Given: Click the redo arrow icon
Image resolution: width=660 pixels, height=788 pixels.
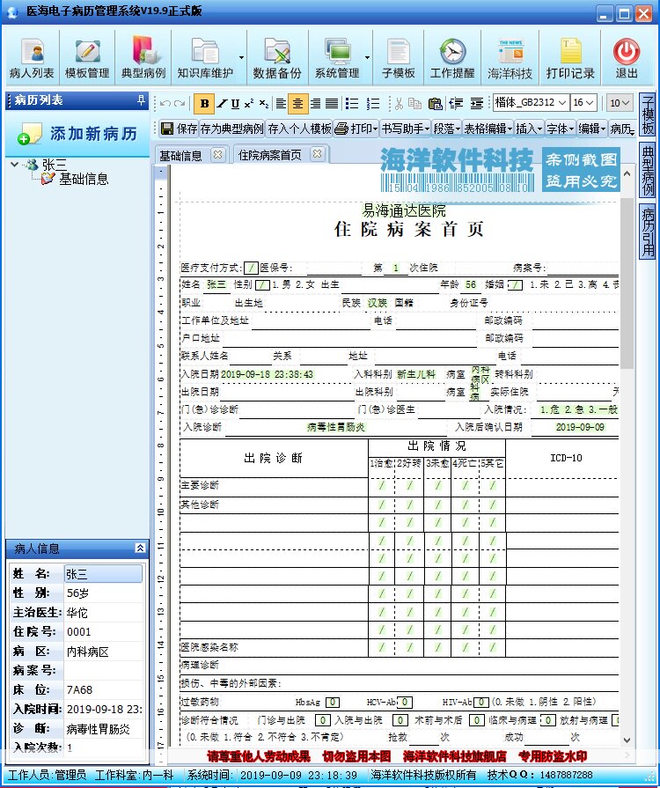Looking at the screenshot, I should [179, 104].
